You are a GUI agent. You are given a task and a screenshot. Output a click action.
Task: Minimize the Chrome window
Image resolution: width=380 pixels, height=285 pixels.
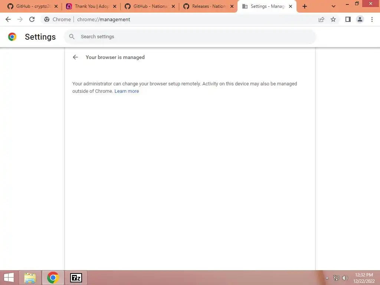pyautogui.click(x=347, y=4)
